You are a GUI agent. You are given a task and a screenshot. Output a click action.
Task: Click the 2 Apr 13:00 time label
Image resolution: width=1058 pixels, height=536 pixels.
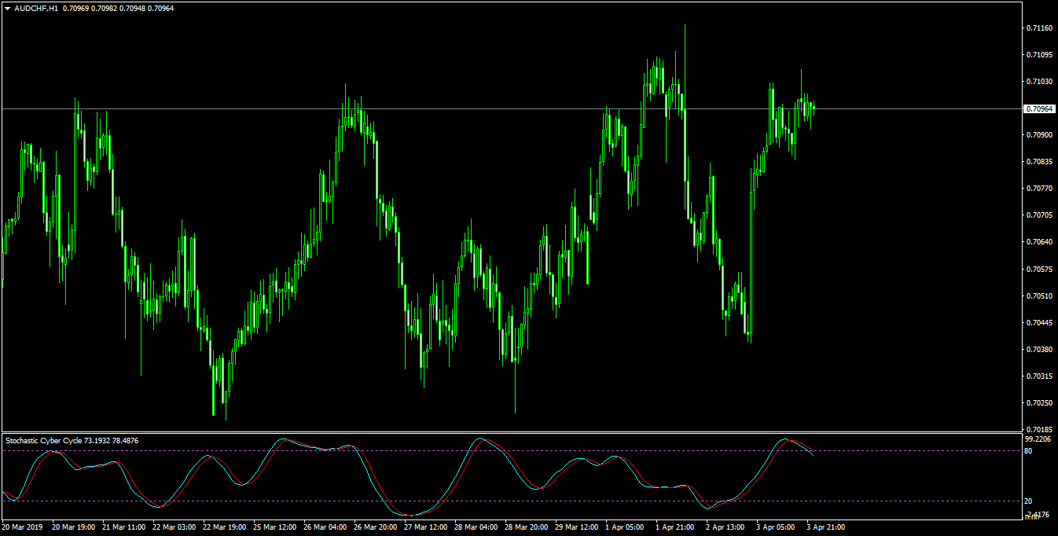click(726, 527)
